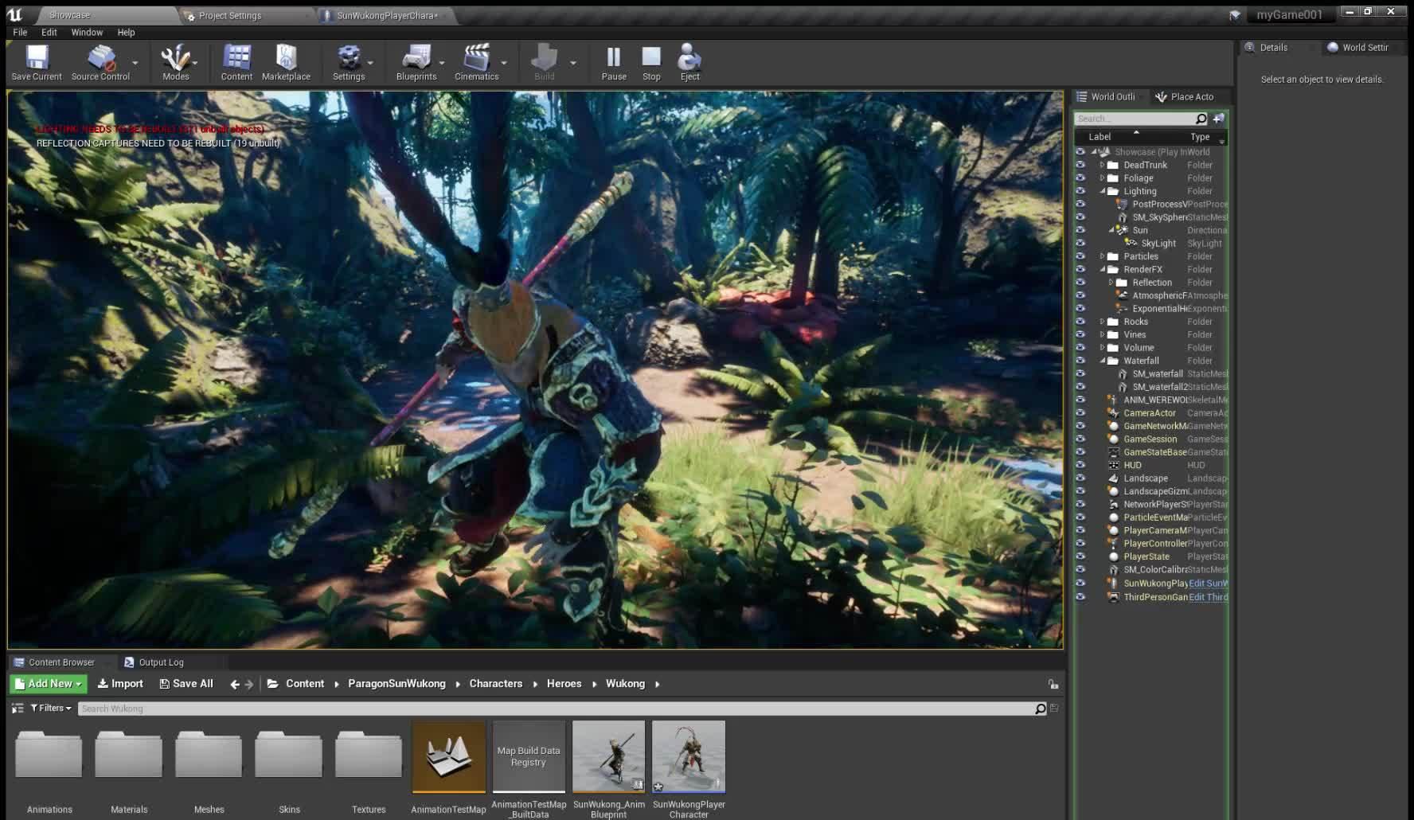
Task: Go back in Content Browser history
Action: tap(235, 684)
